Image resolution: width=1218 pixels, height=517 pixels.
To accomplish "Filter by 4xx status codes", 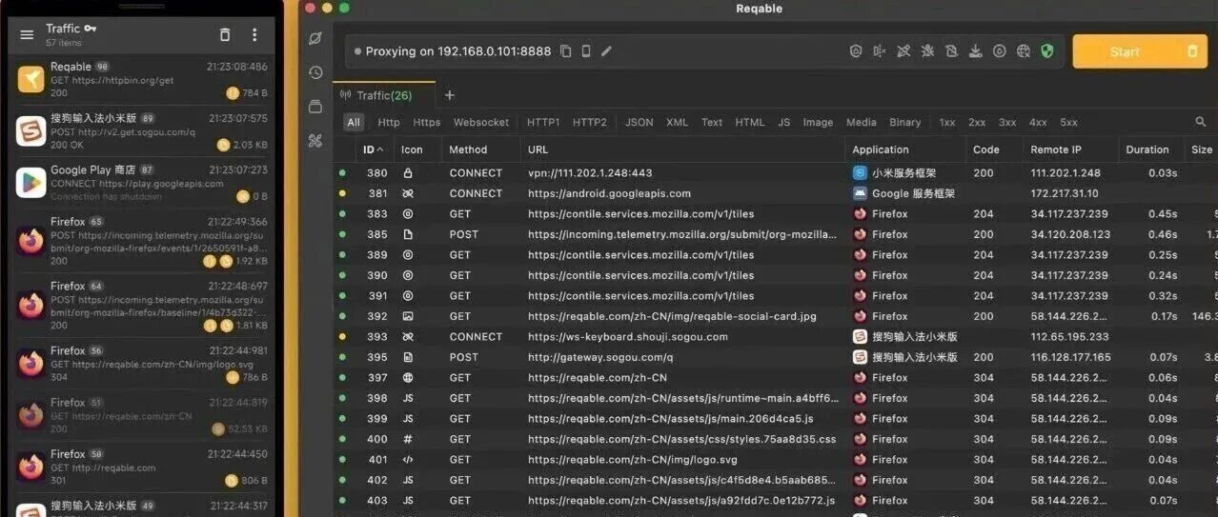I will [1038, 122].
